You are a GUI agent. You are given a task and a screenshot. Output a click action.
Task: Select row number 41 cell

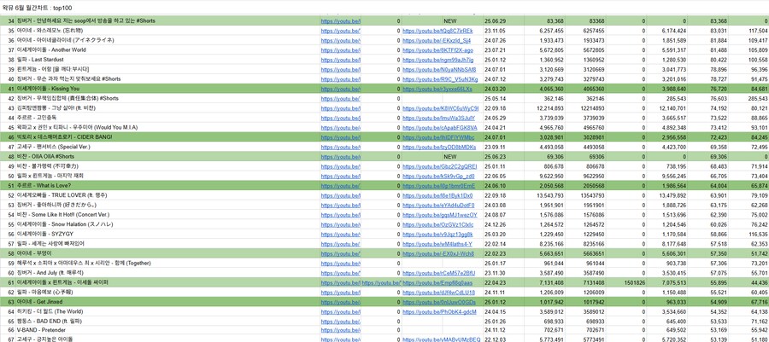tap(8, 89)
